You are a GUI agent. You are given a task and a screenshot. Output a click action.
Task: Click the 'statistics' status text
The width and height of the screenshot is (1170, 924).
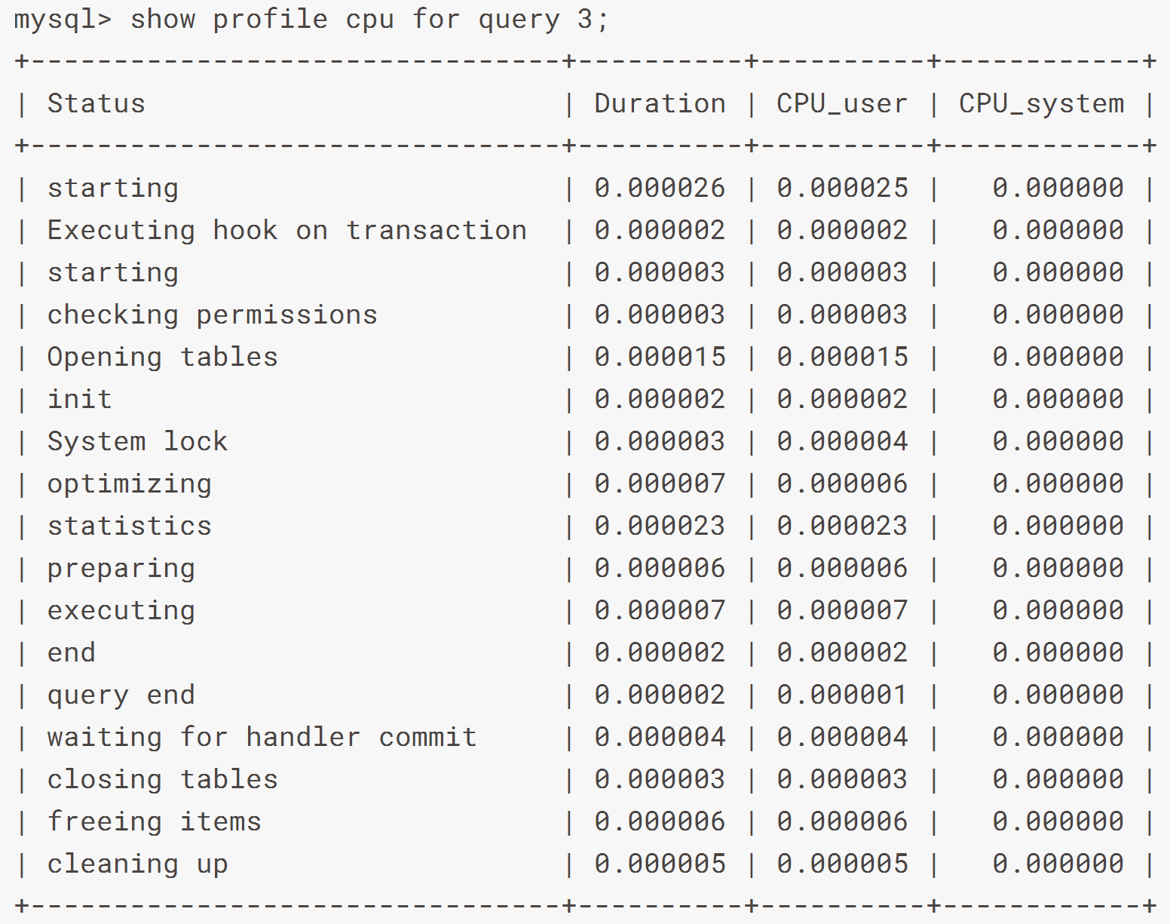tap(129, 526)
